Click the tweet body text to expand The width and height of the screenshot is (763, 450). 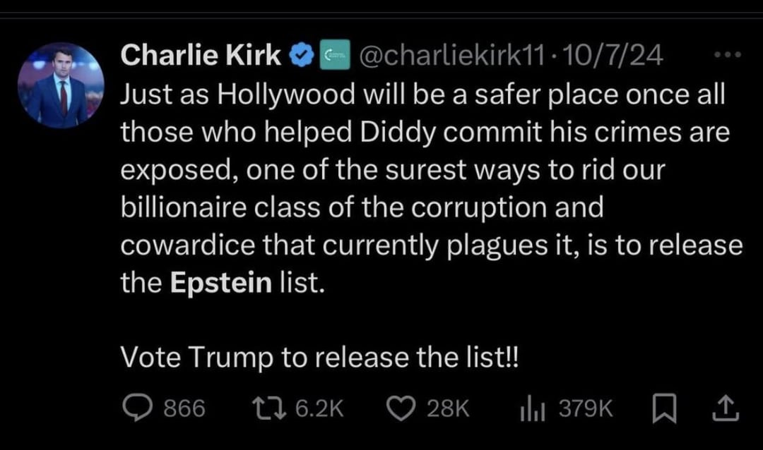(x=432, y=188)
